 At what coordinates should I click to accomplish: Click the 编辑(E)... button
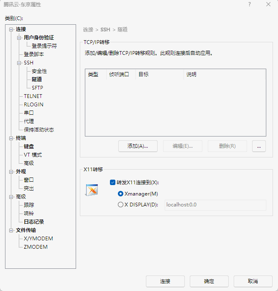[x=183, y=146]
